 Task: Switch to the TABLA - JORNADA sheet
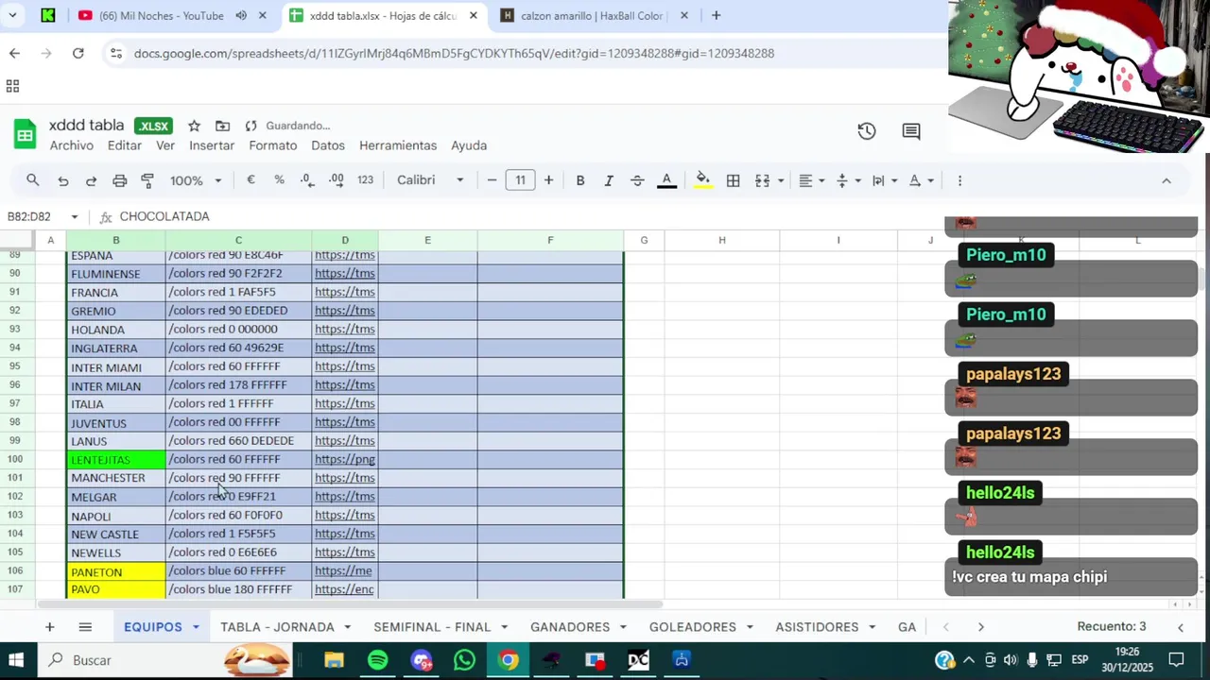point(277,627)
